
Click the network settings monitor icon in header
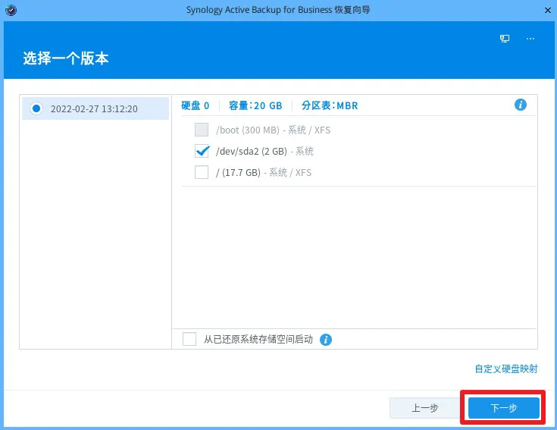click(x=505, y=39)
